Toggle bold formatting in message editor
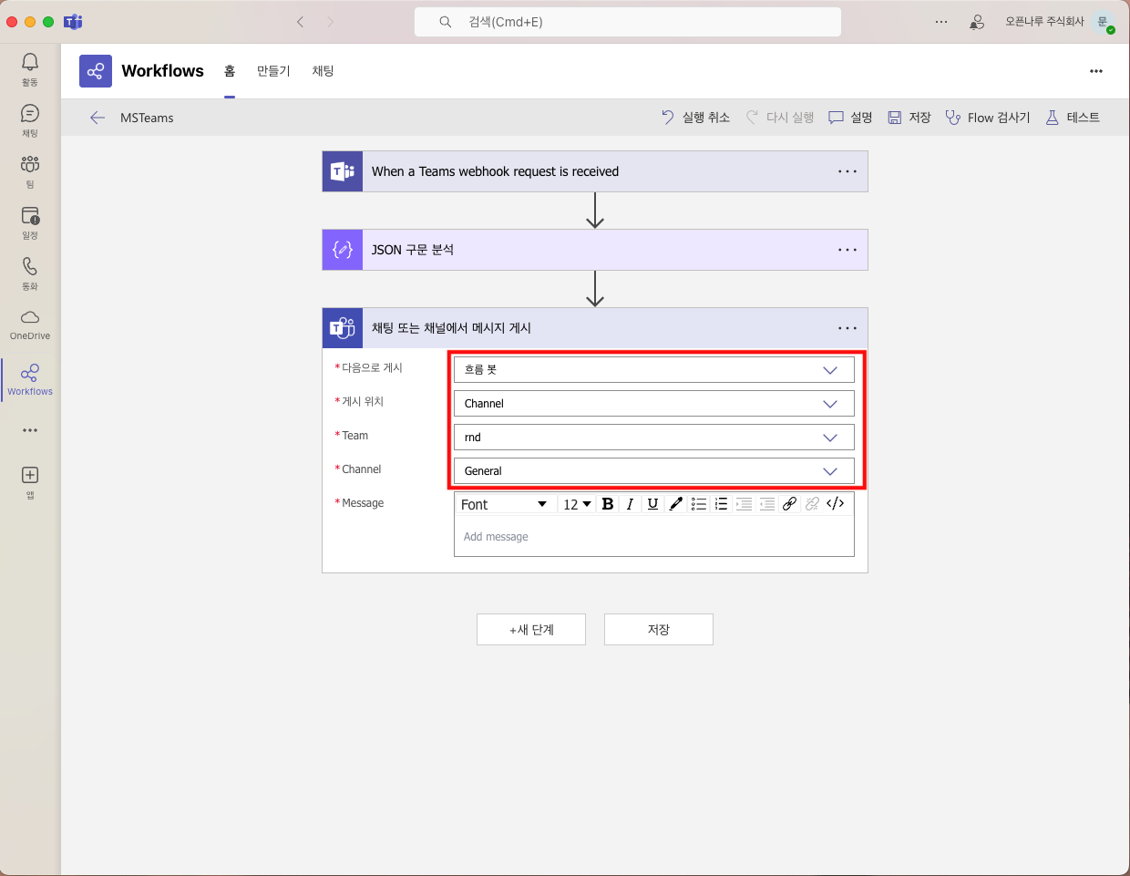This screenshot has width=1130, height=876. click(x=608, y=504)
